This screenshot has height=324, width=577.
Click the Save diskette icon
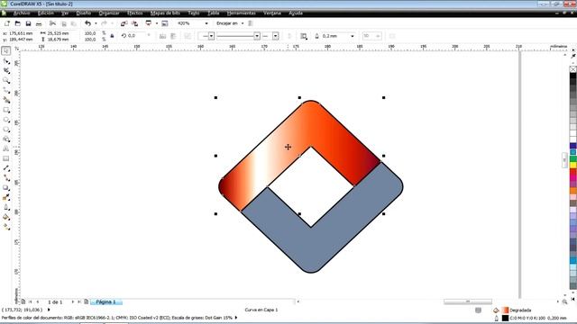pos(28,23)
